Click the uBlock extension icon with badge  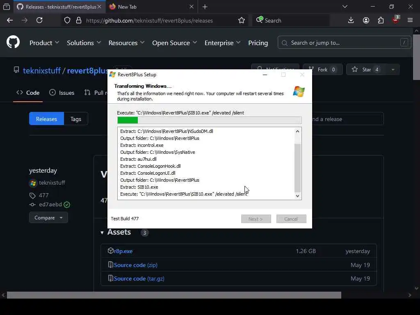coord(396,20)
